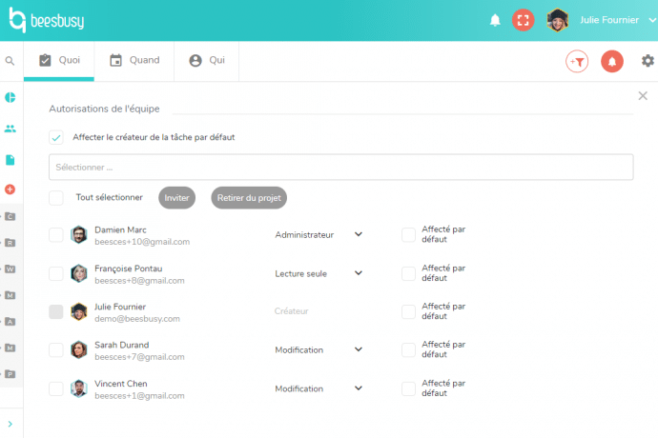Click Françoise Pontau's avatar

click(x=78, y=273)
